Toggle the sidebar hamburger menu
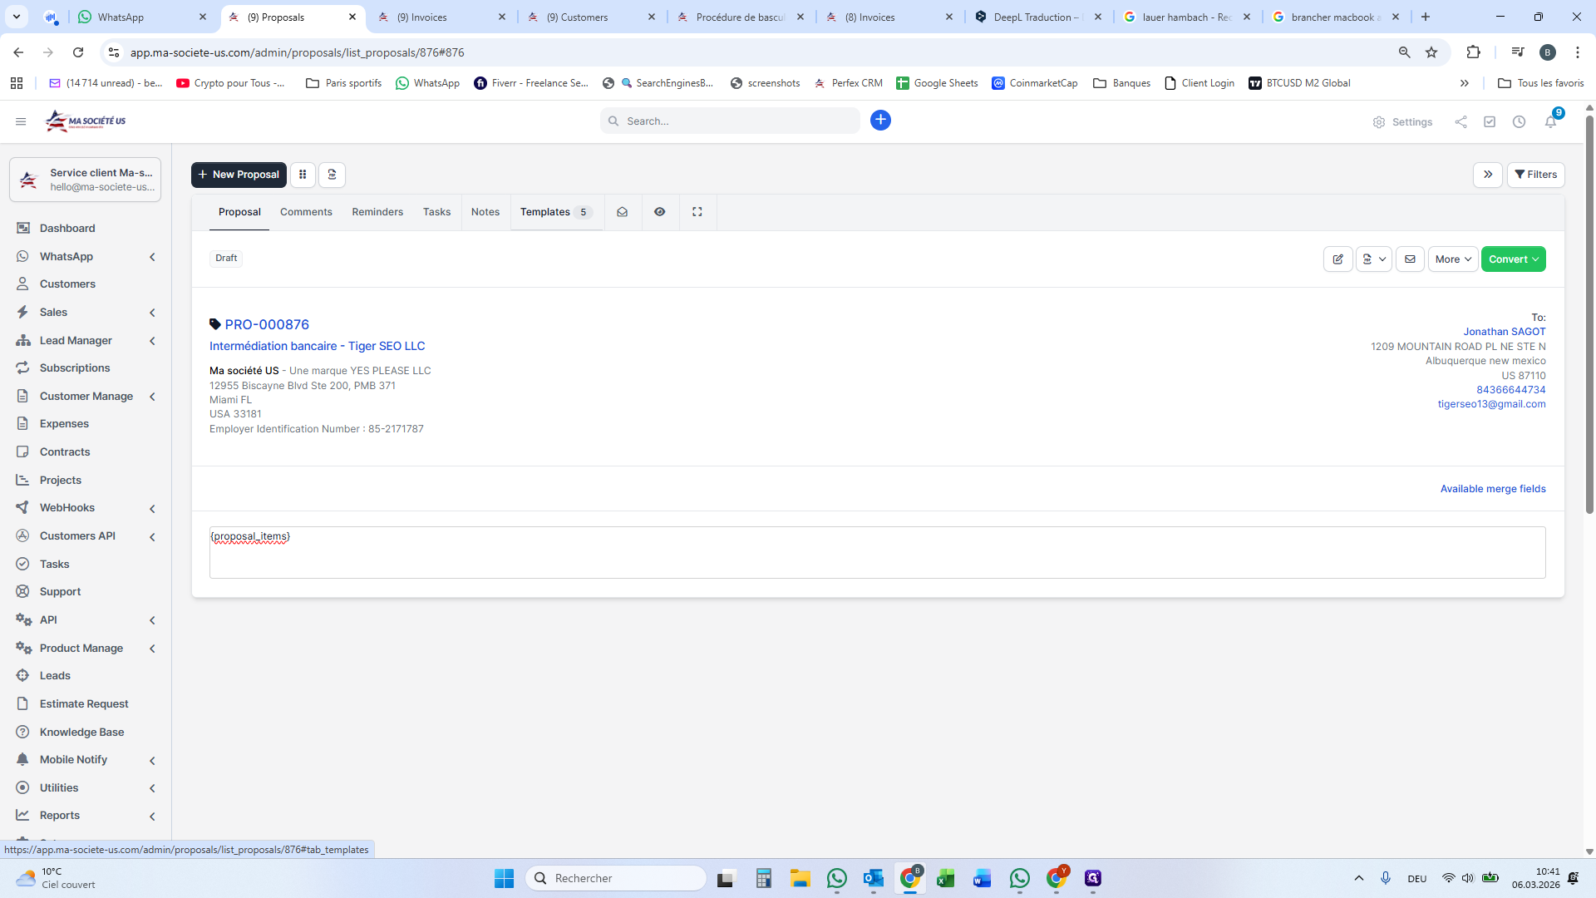The height and width of the screenshot is (898, 1596). click(x=21, y=121)
